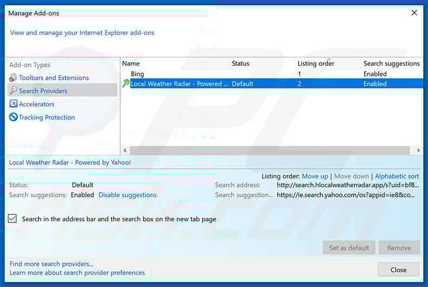This screenshot has width=428, height=287.
Task: Click right arrow of horizontal scrollbar
Action: click(x=418, y=150)
